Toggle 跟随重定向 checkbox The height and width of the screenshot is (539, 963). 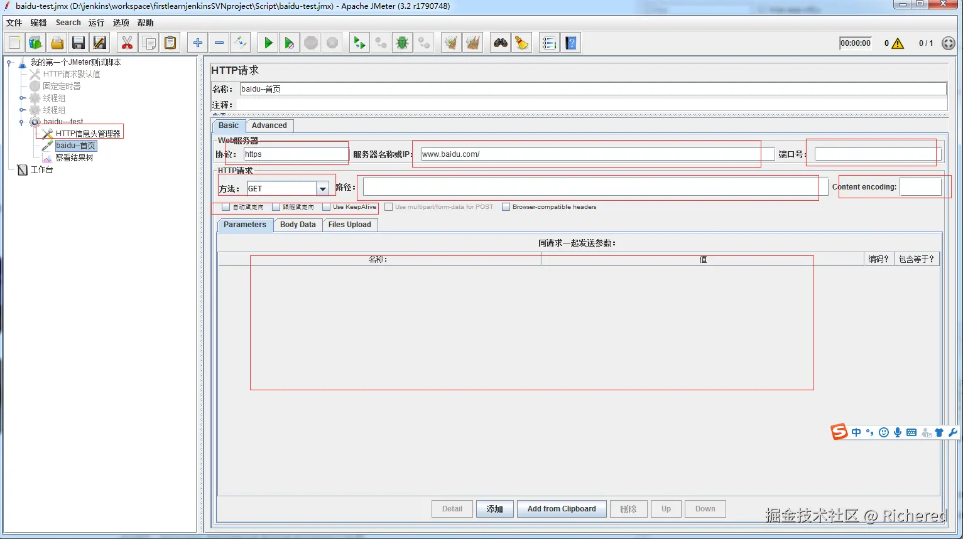(276, 207)
